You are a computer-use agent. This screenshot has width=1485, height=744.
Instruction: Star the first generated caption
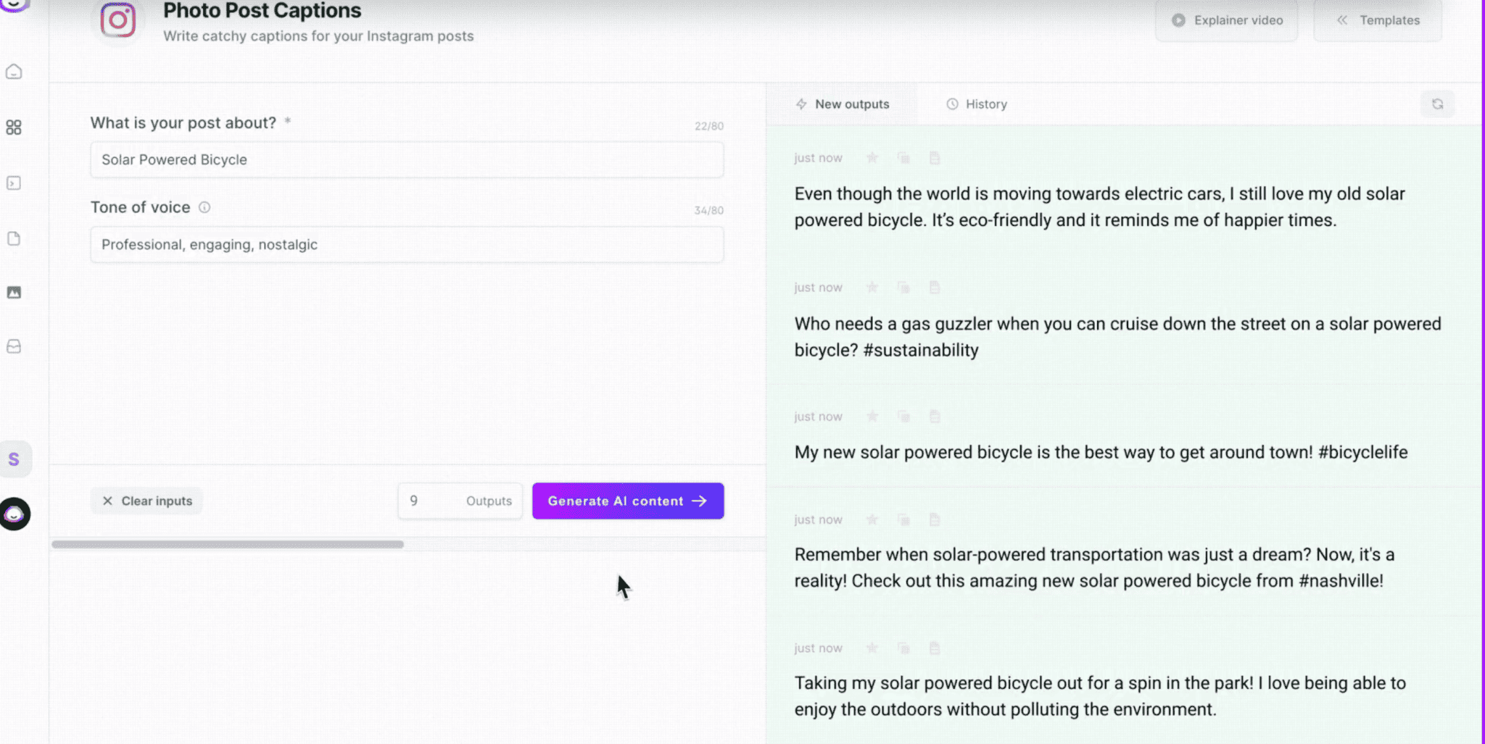[x=872, y=157]
